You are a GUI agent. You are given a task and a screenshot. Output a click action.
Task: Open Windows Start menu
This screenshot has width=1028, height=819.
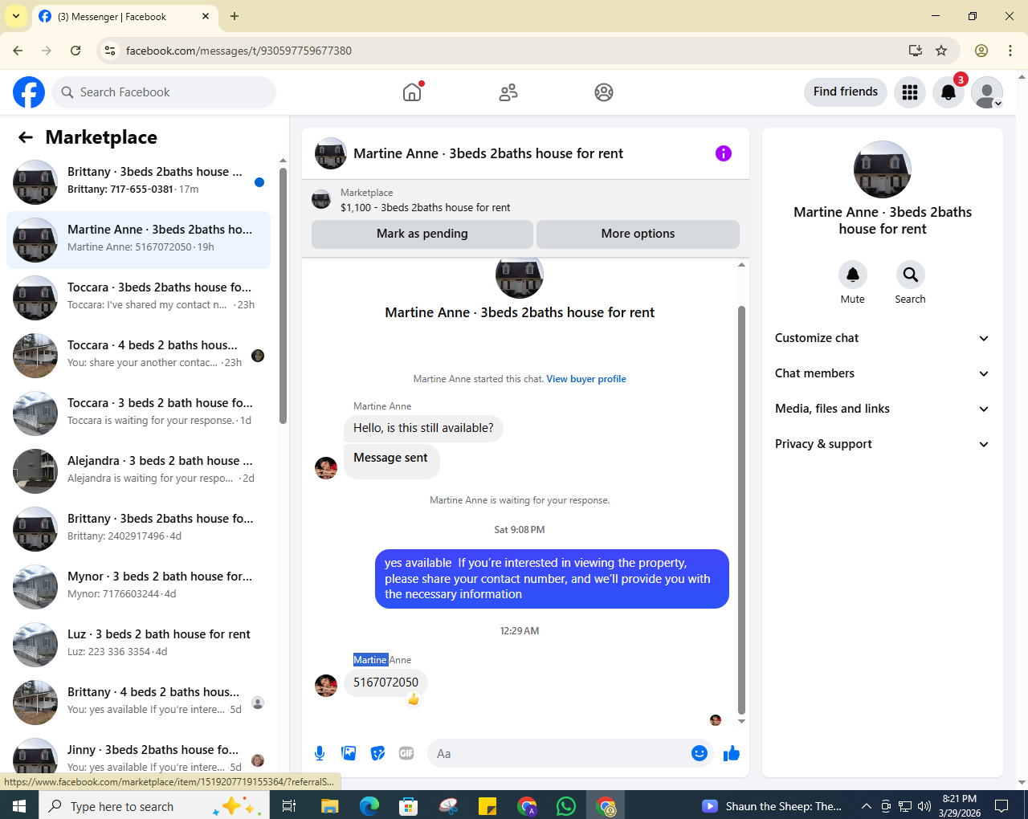point(19,806)
